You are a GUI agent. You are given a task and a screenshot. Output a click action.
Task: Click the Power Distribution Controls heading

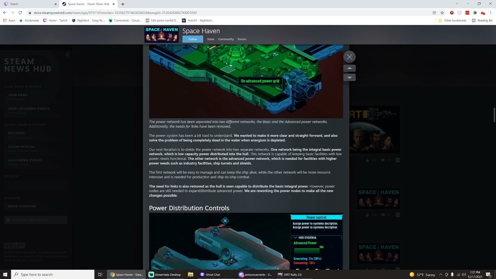coord(189,208)
